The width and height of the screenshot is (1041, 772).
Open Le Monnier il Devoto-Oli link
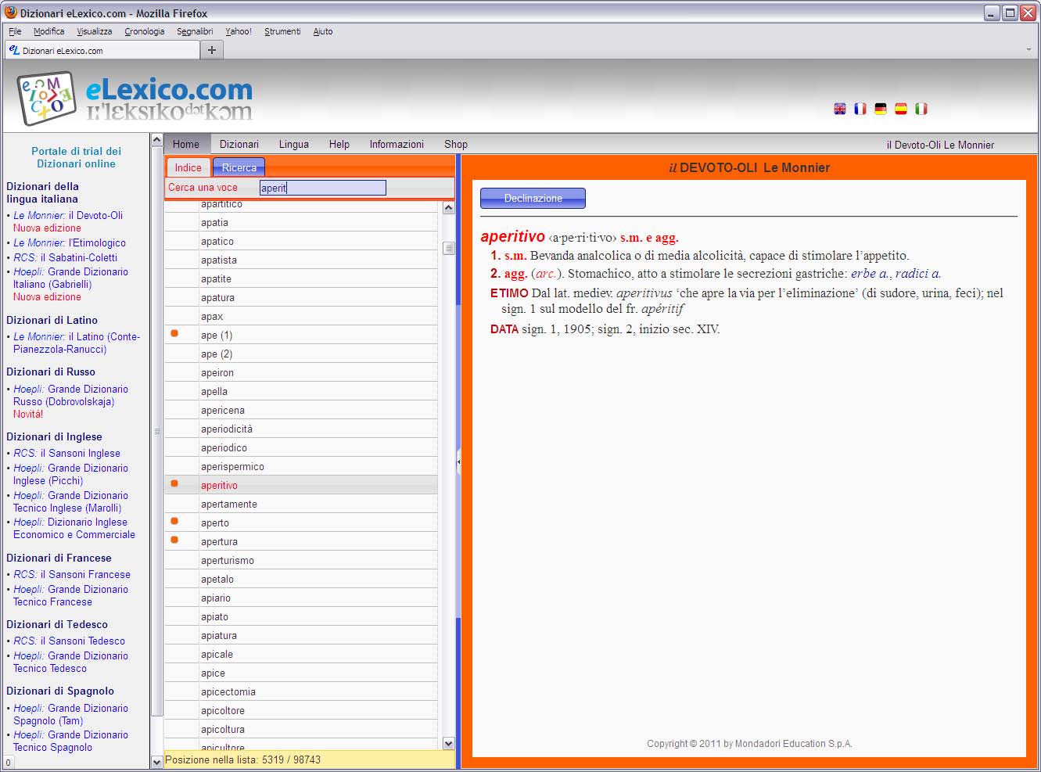pos(68,215)
